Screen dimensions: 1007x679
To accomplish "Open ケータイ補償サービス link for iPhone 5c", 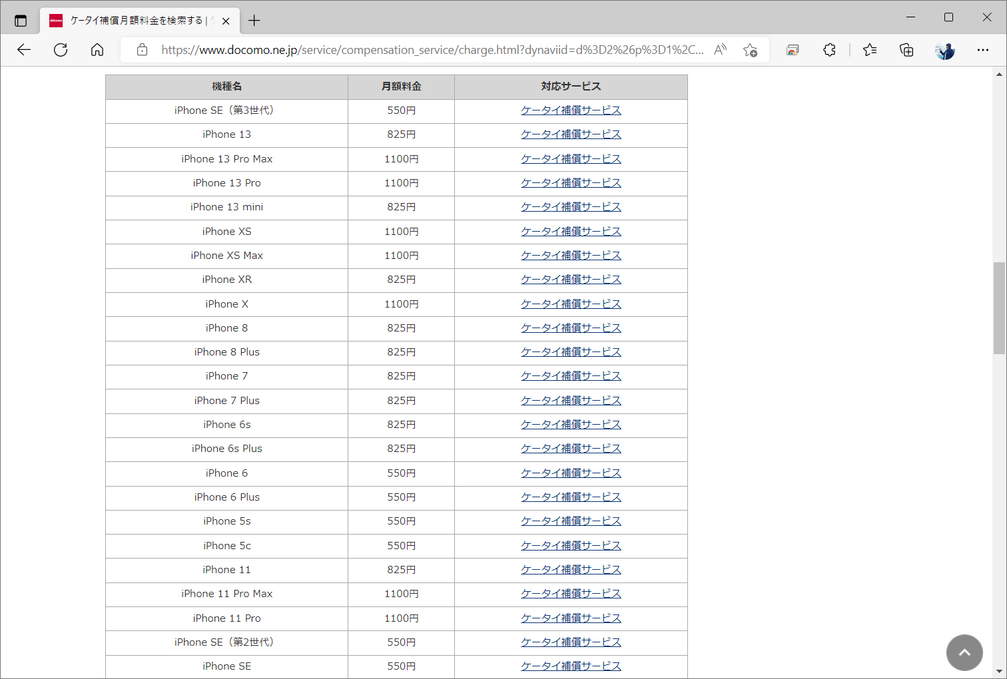I will tap(571, 546).
